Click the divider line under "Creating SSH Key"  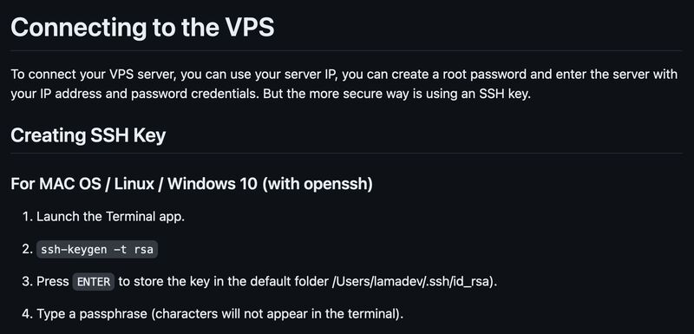[346, 154]
